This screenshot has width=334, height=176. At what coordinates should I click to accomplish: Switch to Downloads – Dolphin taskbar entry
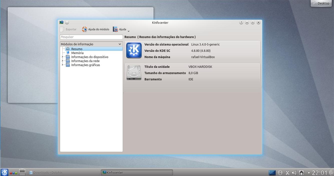tap(64, 172)
